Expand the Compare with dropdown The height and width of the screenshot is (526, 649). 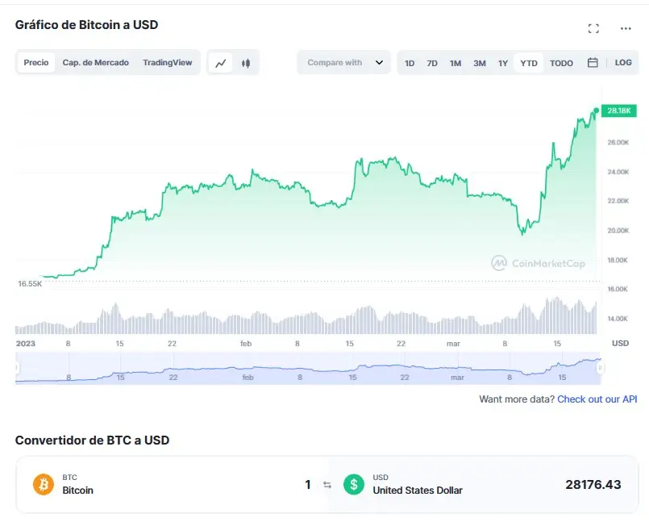click(x=344, y=63)
